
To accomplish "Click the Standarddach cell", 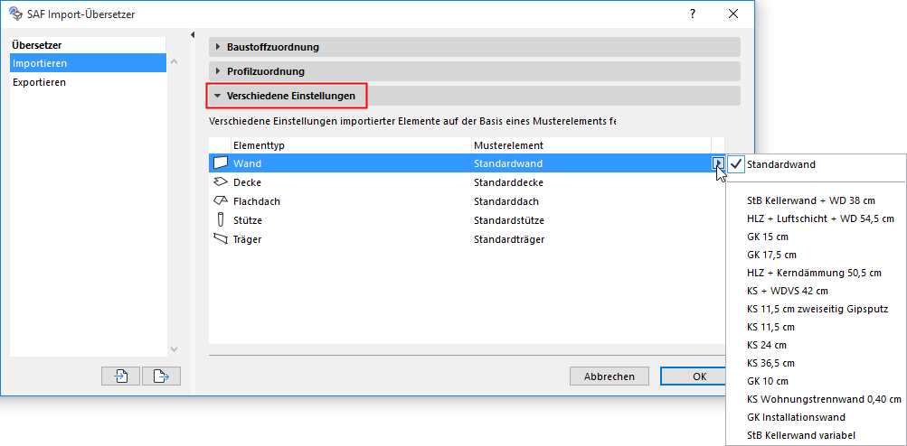I will [x=506, y=201].
